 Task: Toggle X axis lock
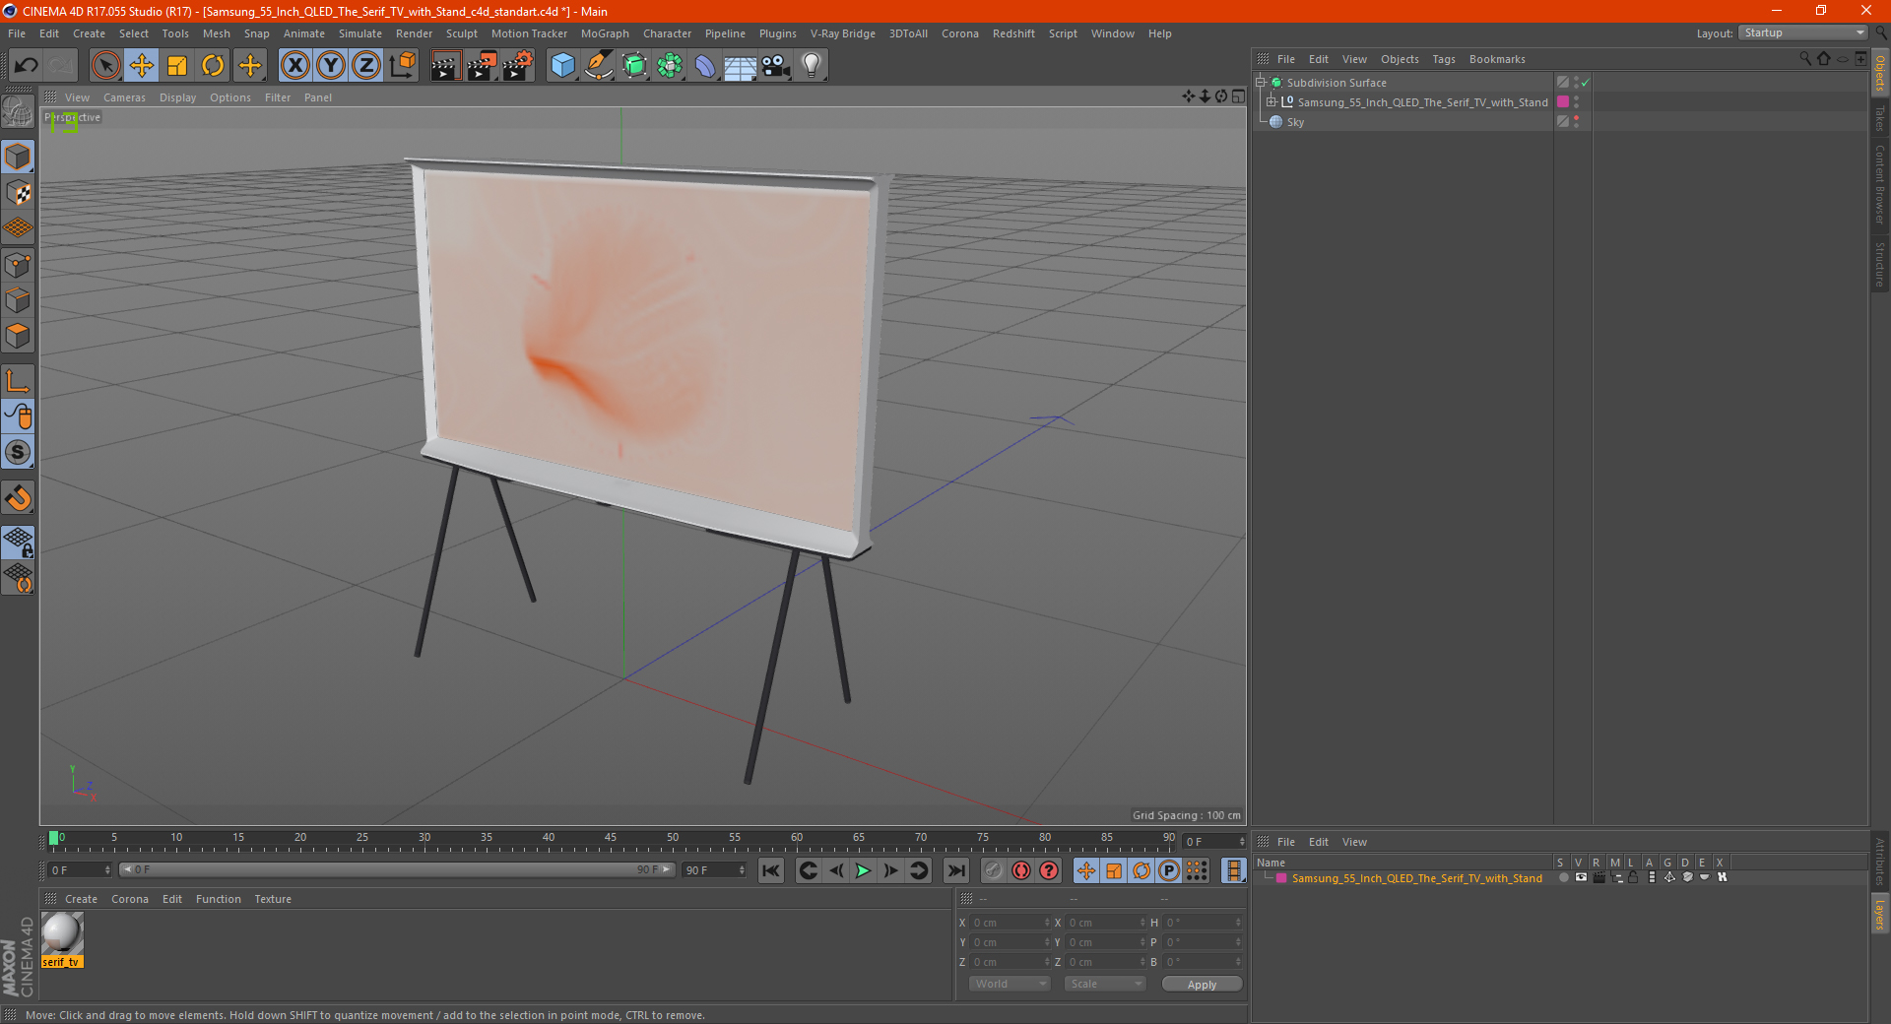tap(294, 66)
